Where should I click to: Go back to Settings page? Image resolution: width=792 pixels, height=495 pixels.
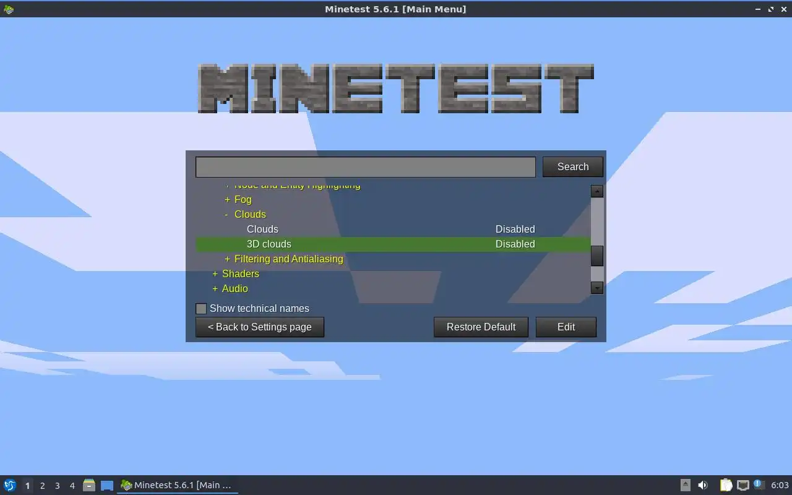click(260, 327)
